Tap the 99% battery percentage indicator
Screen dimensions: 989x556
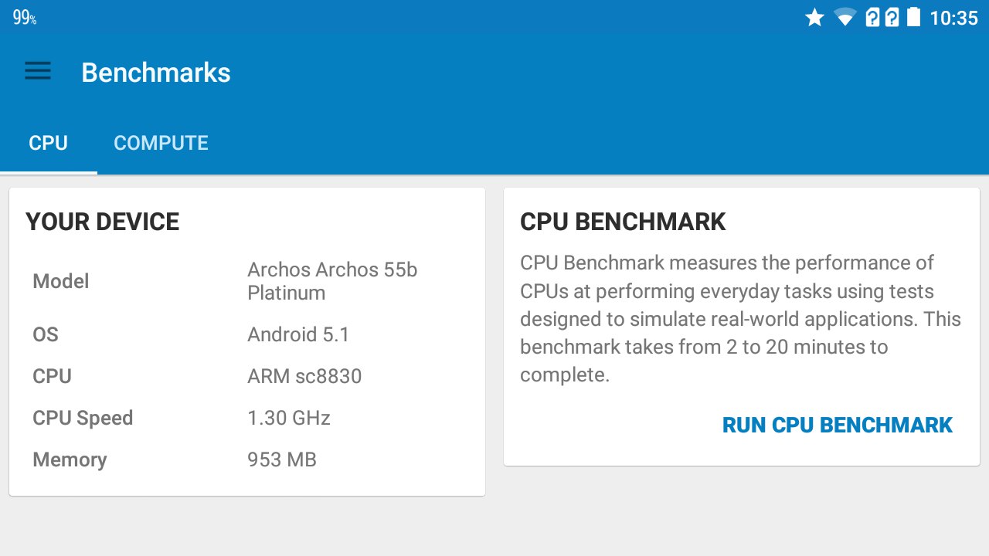(x=25, y=18)
